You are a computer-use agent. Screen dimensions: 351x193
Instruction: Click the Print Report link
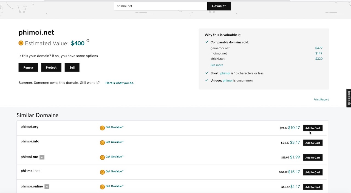[321, 100]
